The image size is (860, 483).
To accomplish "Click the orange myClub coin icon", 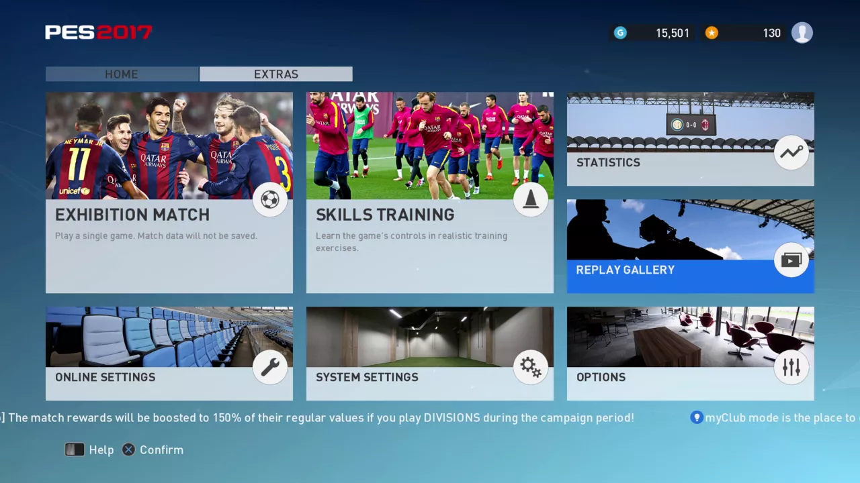I will (x=712, y=33).
